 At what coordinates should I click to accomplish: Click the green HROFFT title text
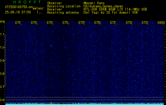tap(27, 2)
